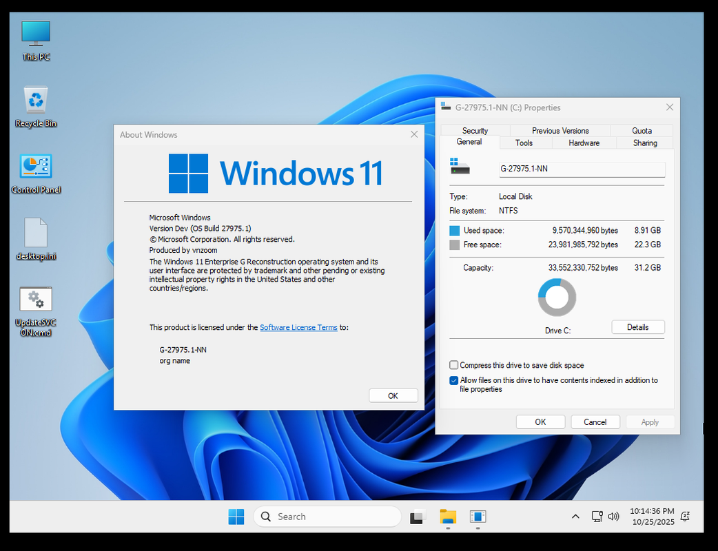Open the notifications bell icon
Viewport: 718px width, 551px height.
685,517
